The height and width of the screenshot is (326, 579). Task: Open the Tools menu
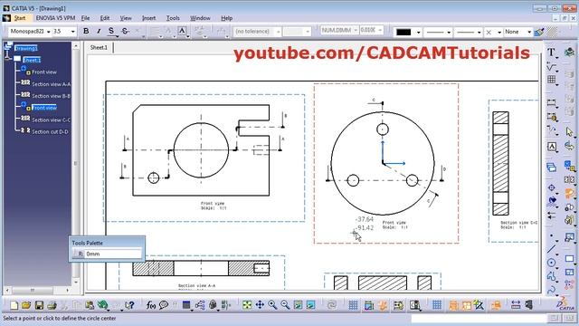pos(173,18)
